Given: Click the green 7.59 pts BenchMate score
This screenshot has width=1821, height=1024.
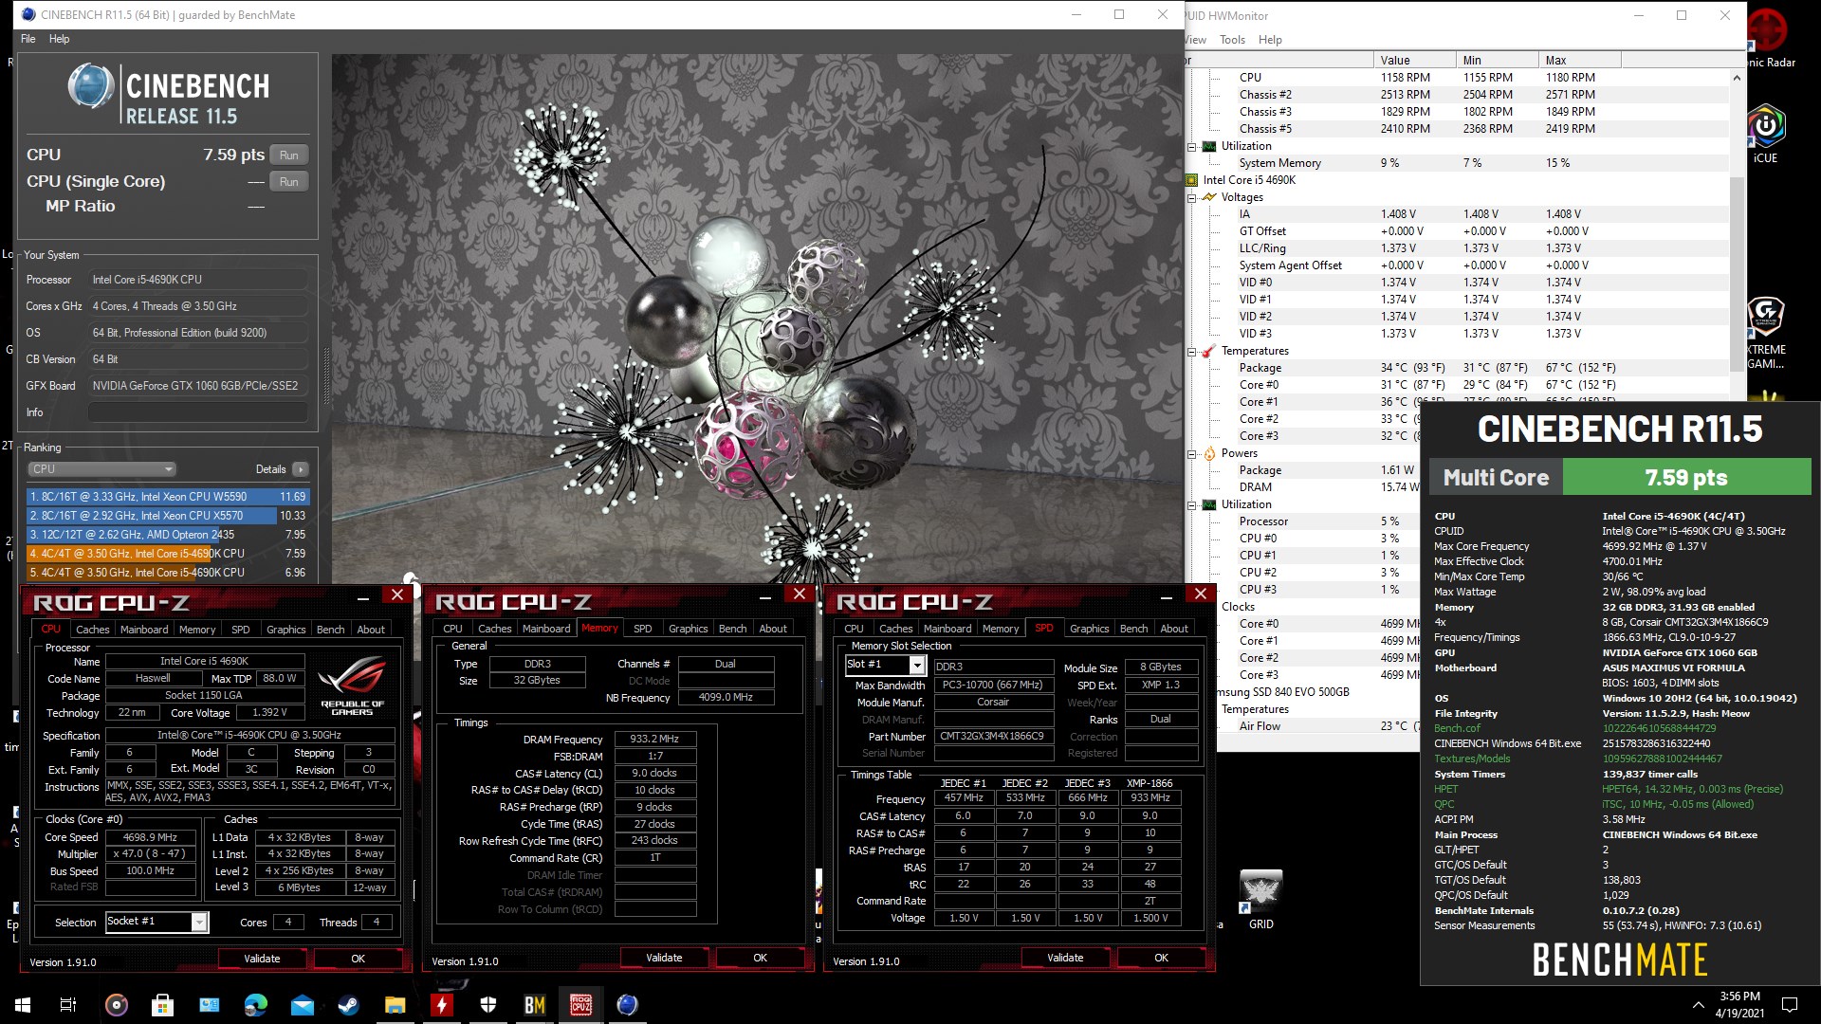Looking at the screenshot, I should point(1686,478).
